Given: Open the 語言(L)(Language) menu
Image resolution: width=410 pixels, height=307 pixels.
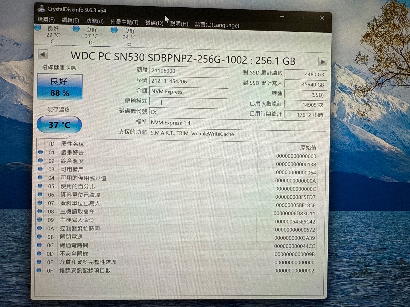Looking at the screenshot, I should click(217, 25).
